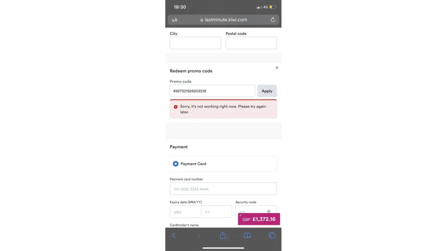The width and height of the screenshot is (447, 251).
Task: Select the Payment Card radio button
Action: (x=176, y=164)
